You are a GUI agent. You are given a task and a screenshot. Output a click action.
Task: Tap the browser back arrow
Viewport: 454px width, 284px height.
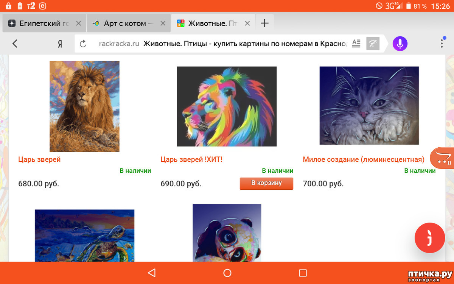tap(15, 44)
